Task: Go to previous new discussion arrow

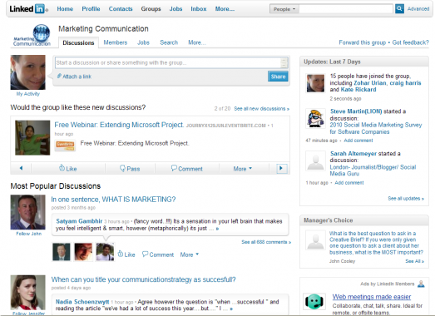Action: 21,168
